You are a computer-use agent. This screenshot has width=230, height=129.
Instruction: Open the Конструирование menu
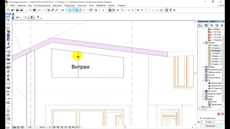[42, 5]
